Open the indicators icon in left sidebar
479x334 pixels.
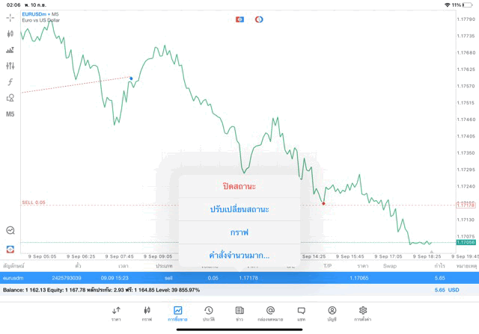click(10, 50)
